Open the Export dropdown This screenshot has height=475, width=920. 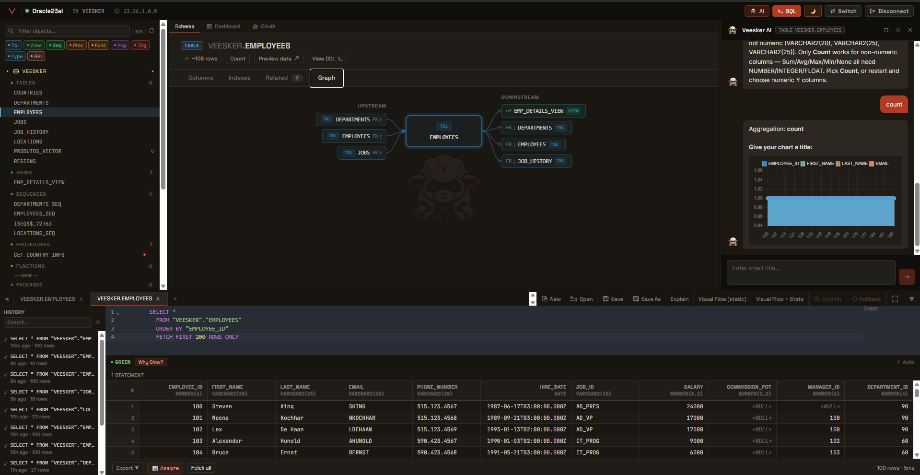pos(128,468)
